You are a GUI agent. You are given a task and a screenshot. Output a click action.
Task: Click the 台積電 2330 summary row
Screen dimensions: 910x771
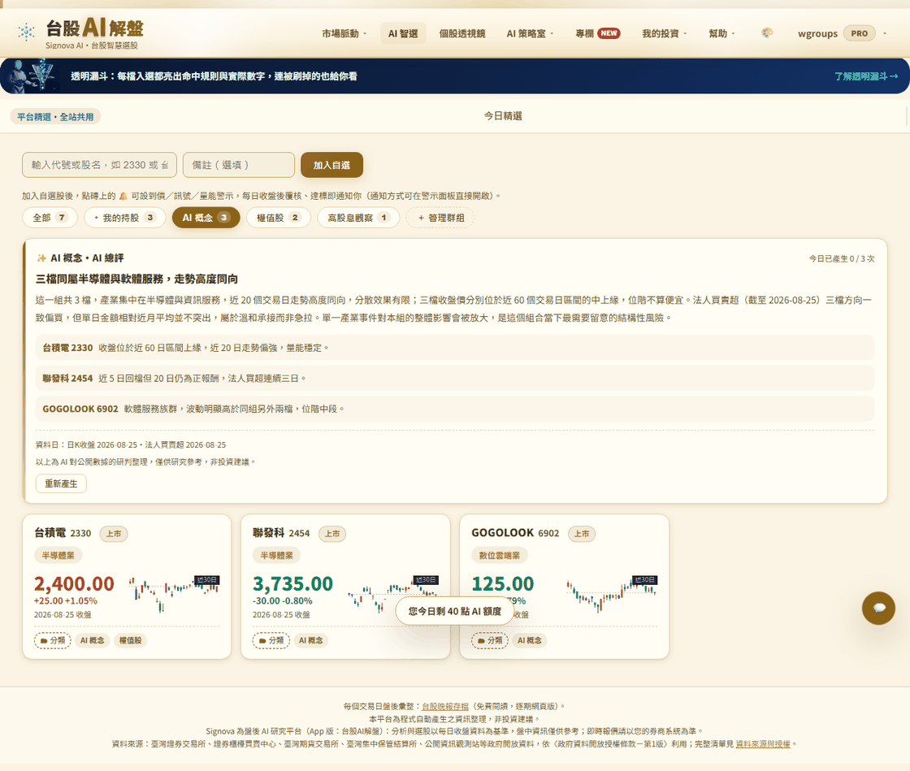[454, 348]
